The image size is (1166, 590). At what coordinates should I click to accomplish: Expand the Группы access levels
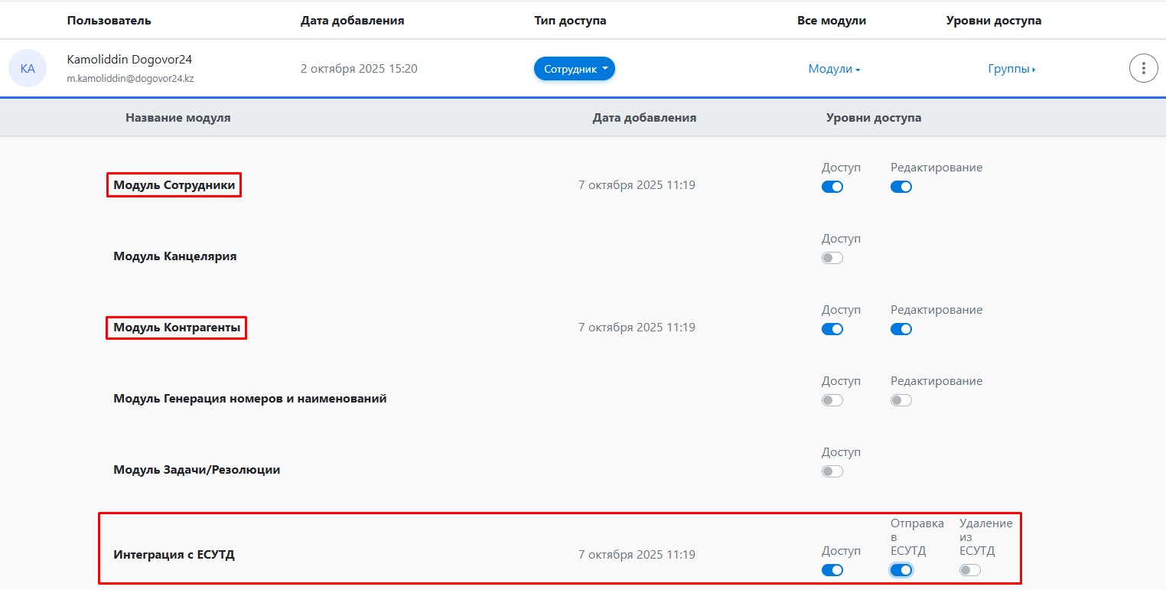pyautogui.click(x=1011, y=69)
